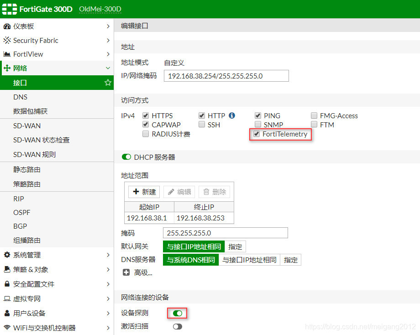The height and width of the screenshot is (335, 420).
Task: Enable the SSH access checkbox
Action: (202, 125)
